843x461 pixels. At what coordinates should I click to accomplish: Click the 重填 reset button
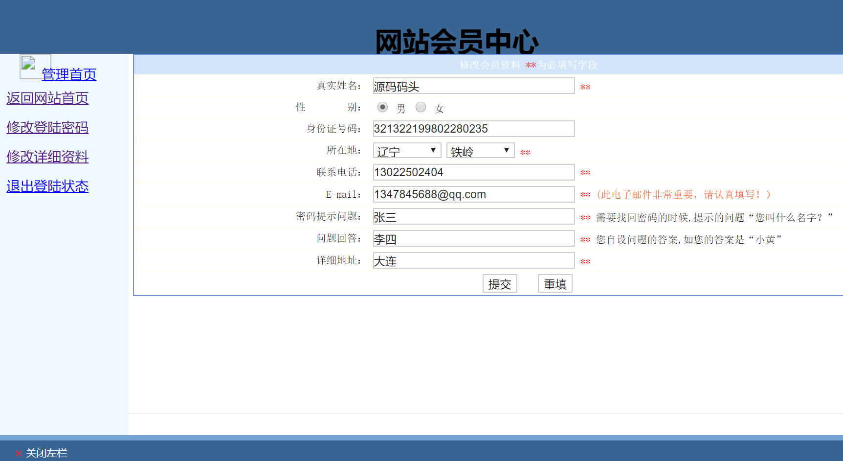point(555,283)
